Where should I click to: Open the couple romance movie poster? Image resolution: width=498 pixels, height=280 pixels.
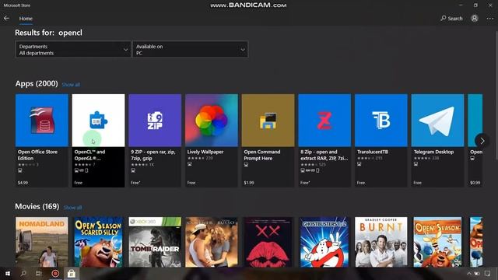[211, 242]
